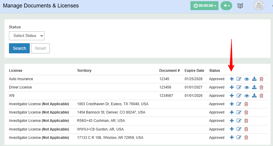Image resolution: width=273 pixels, height=146 pixels.
Task: Download the Auto Insurance document
Action: tap(254, 79)
